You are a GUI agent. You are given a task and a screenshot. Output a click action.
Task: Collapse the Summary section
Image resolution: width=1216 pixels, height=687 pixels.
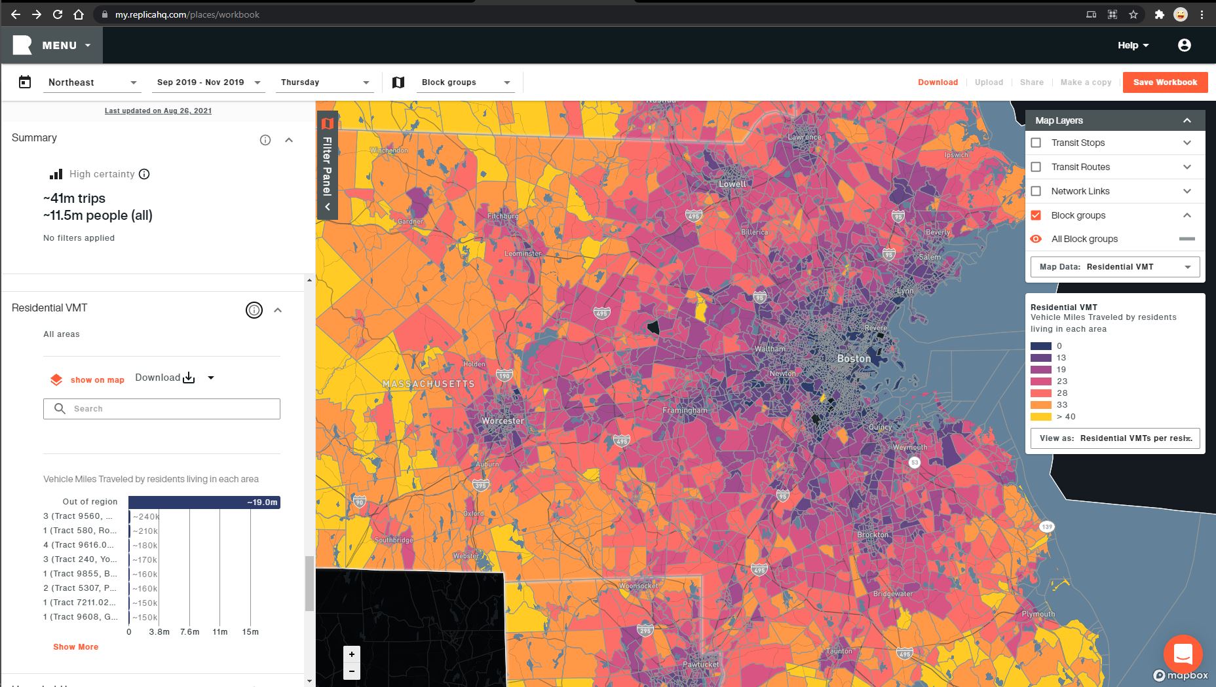(289, 140)
